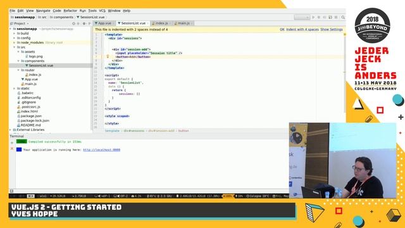This screenshot has width=405, height=228.
Task: Open the Edit menu
Action: coord(20,11)
